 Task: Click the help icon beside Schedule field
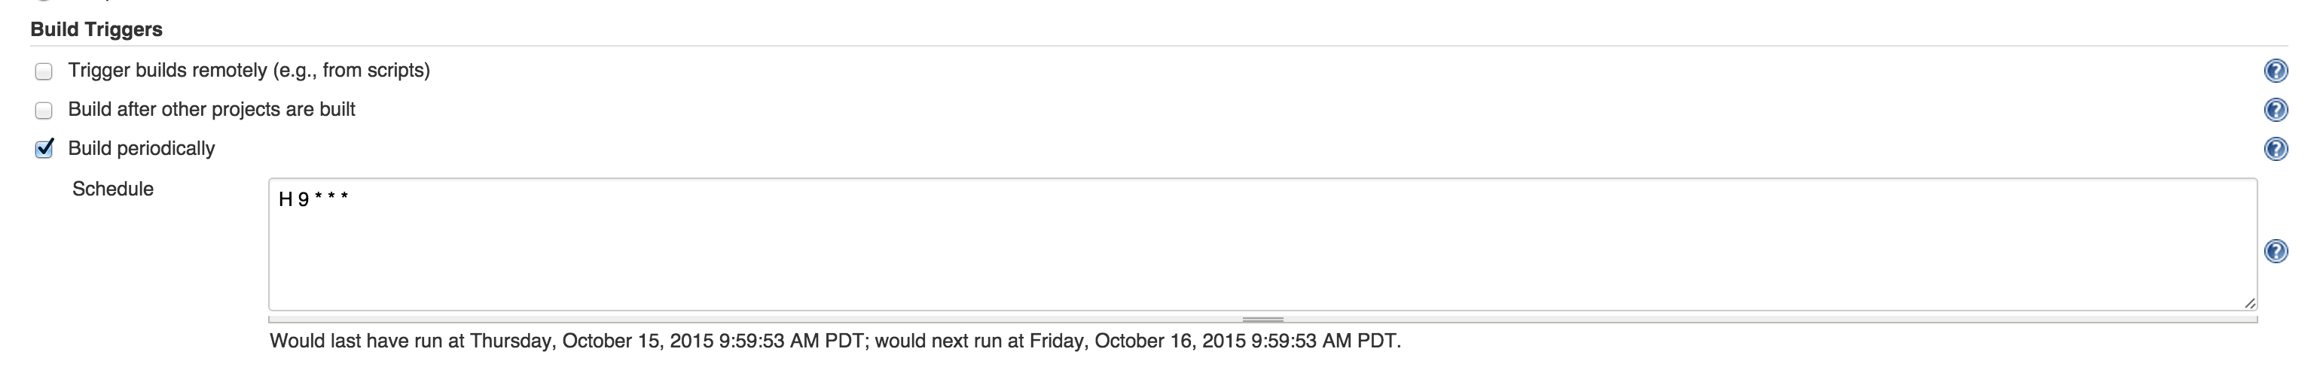2276,251
